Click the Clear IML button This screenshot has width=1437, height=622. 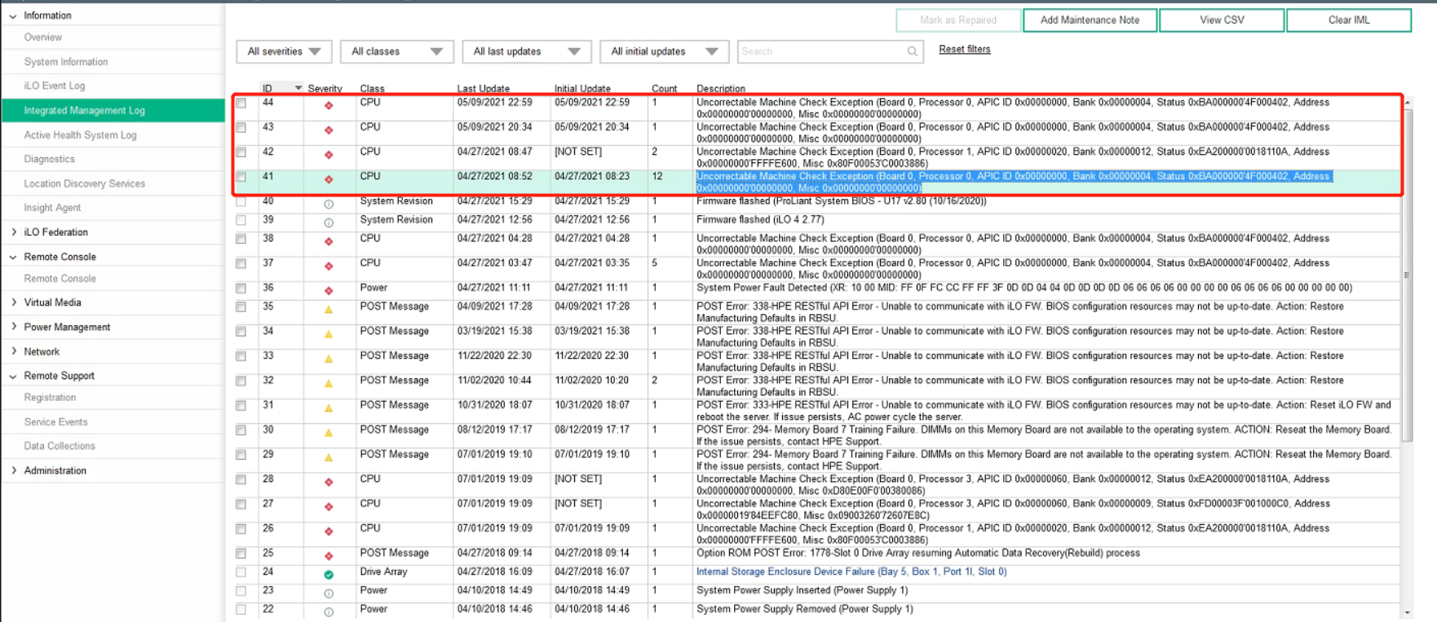click(1348, 20)
